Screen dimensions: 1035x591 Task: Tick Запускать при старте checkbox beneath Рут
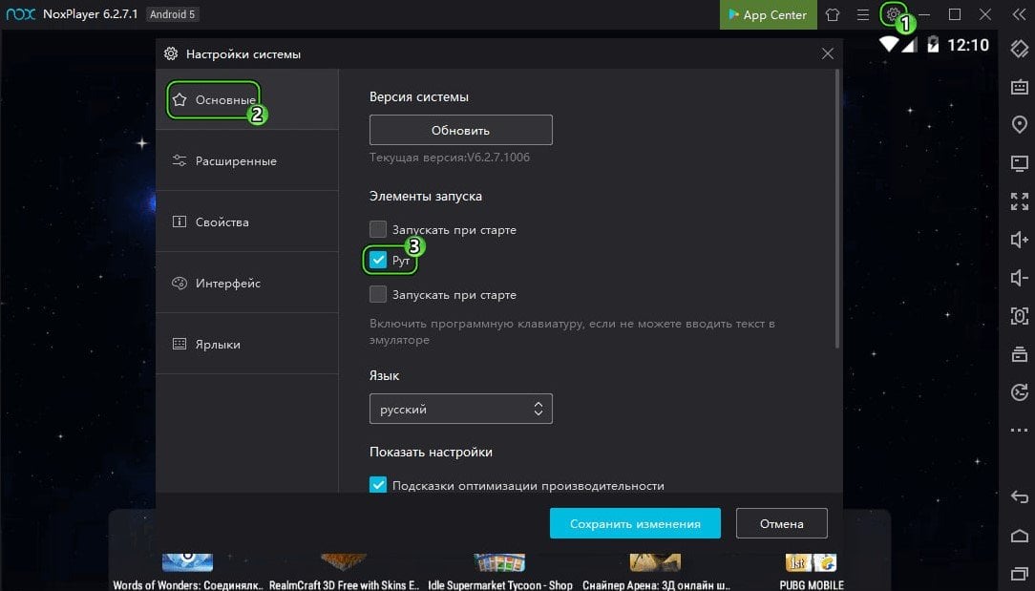click(377, 294)
